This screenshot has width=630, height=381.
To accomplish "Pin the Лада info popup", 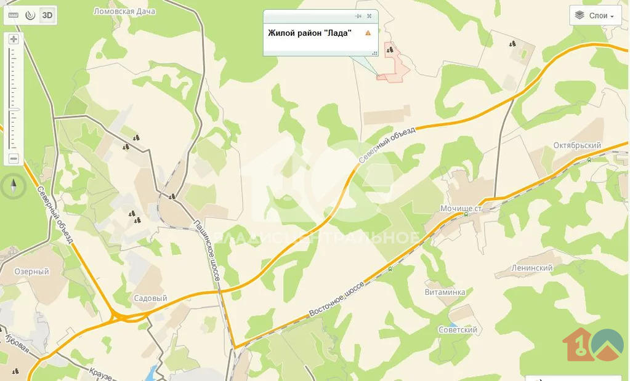I will click(358, 16).
